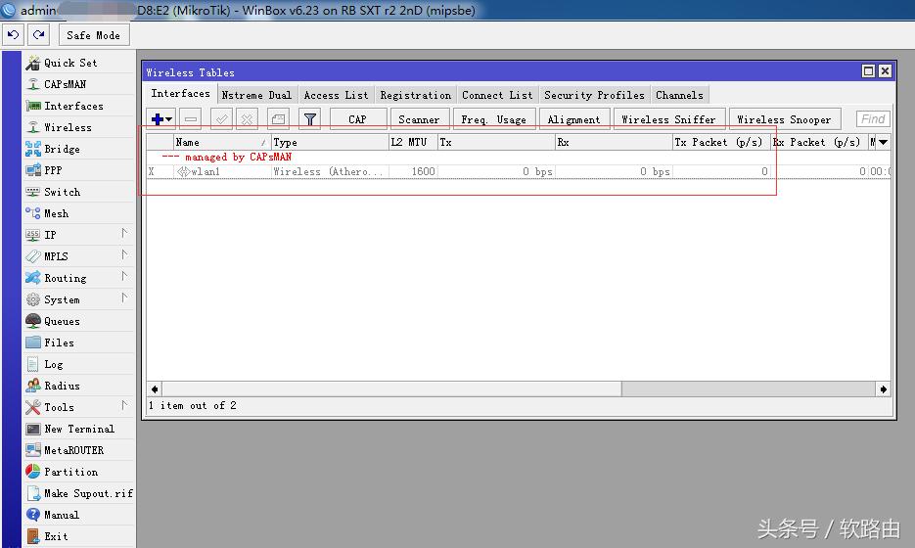The width and height of the screenshot is (915, 548).
Task: Open the Bridge menu item
Action: pos(62,149)
